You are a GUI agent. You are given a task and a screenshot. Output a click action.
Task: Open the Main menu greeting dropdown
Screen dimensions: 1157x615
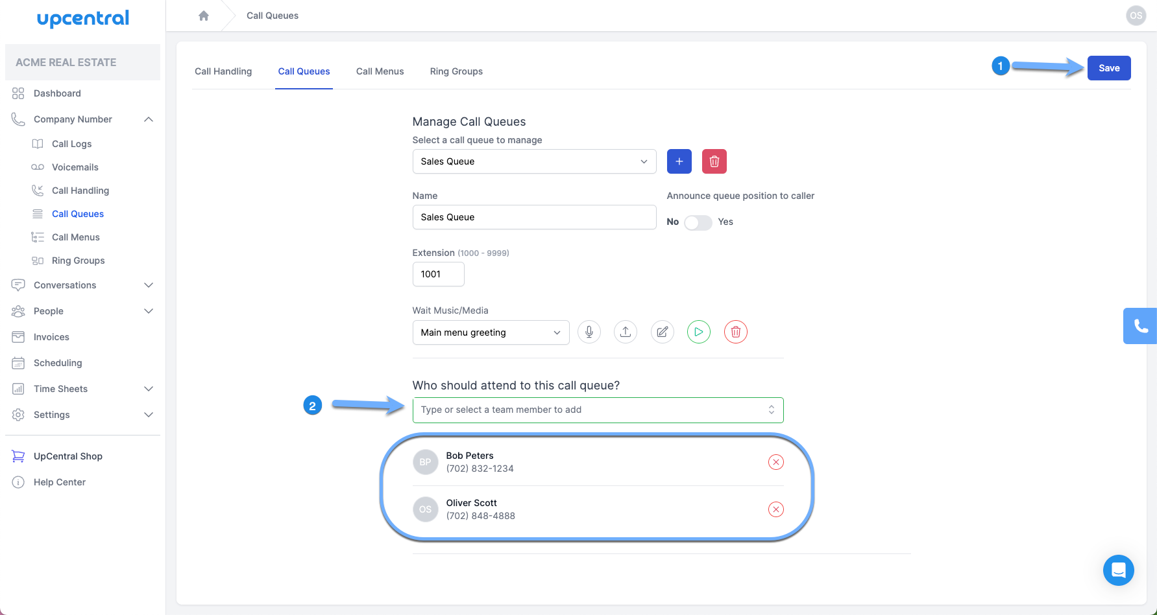491,332
